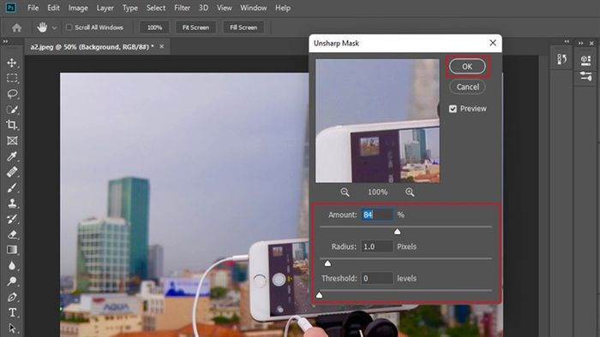The image size is (600, 337).
Task: Click OK in Unsharp Mask dialog
Action: pyautogui.click(x=467, y=67)
